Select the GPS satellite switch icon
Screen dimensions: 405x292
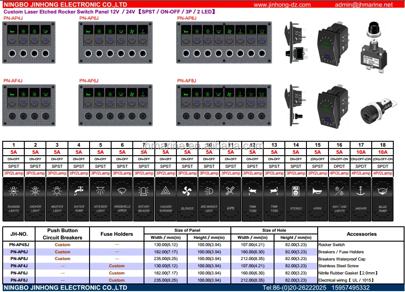230,191
